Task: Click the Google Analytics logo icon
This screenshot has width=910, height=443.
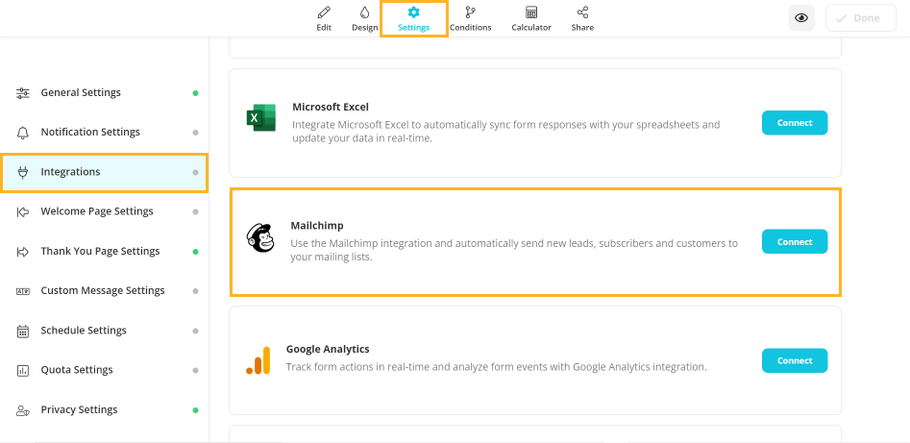Action: coord(258,360)
